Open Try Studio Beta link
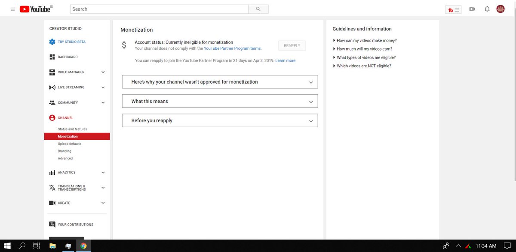The image size is (516, 252). 72,42
